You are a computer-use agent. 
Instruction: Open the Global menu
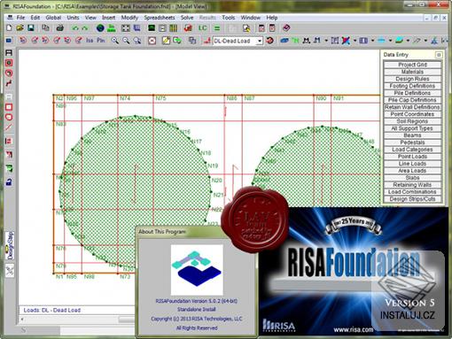53,18
